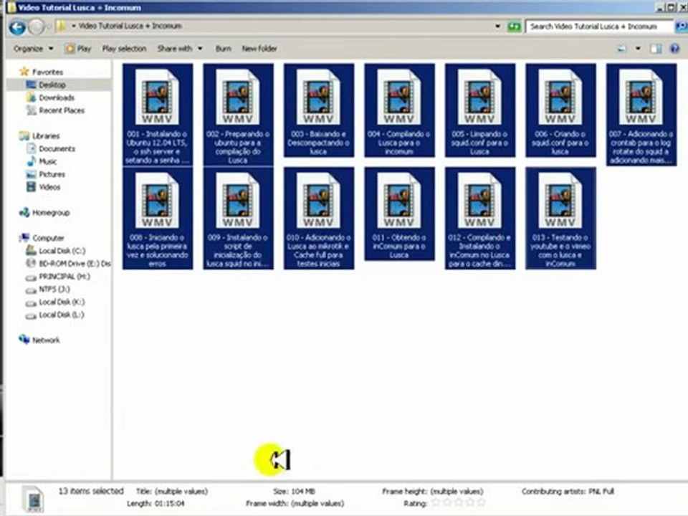This screenshot has height=516, width=688.
Task: Select Favorites in the navigation pane
Action: pos(42,72)
